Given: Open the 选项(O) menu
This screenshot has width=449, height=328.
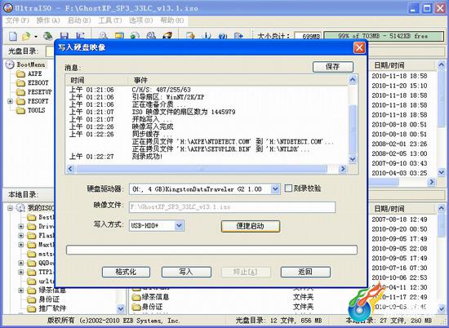Looking at the screenshot, I should pos(141,20).
